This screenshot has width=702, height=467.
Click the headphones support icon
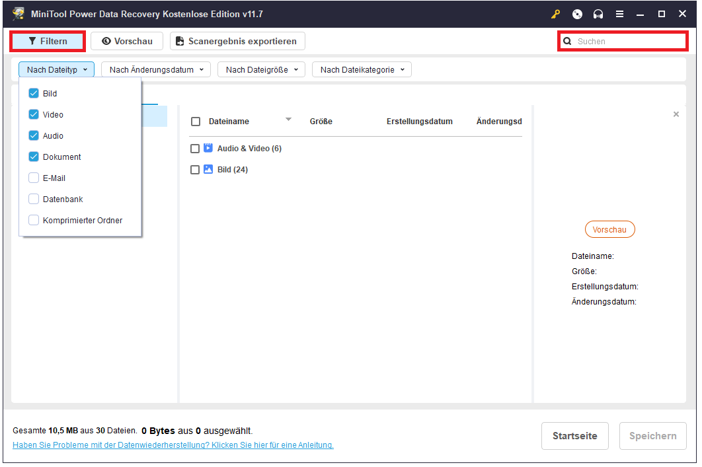pyautogui.click(x=598, y=15)
